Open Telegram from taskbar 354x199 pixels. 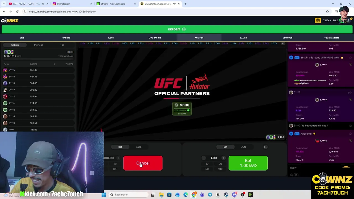click(210, 195)
